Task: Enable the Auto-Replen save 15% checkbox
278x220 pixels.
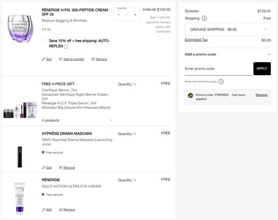Action: [x=44, y=41]
